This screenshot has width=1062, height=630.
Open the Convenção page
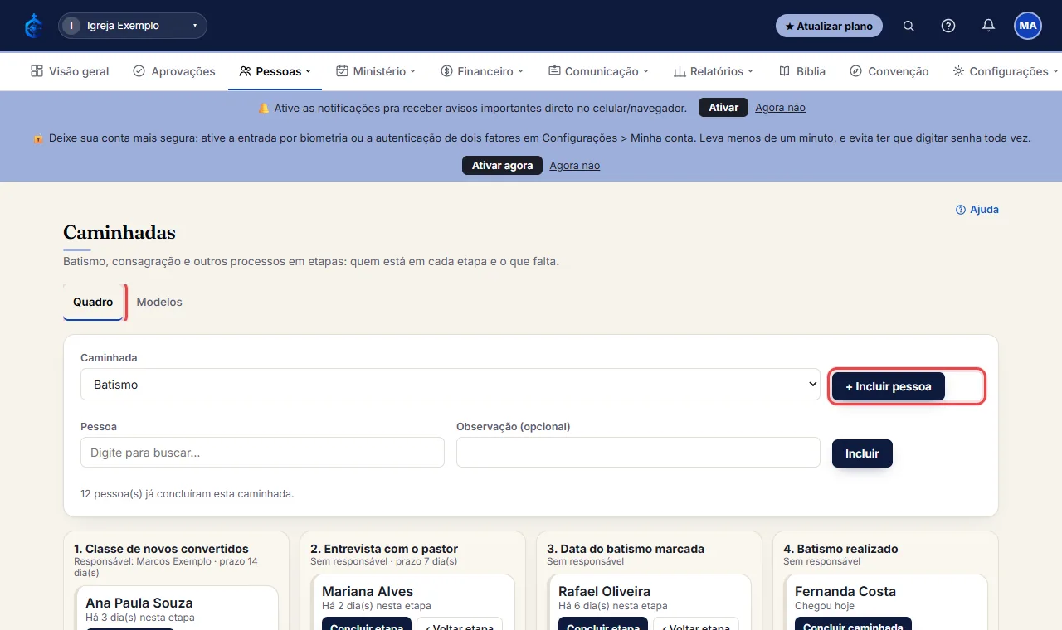[x=889, y=71]
